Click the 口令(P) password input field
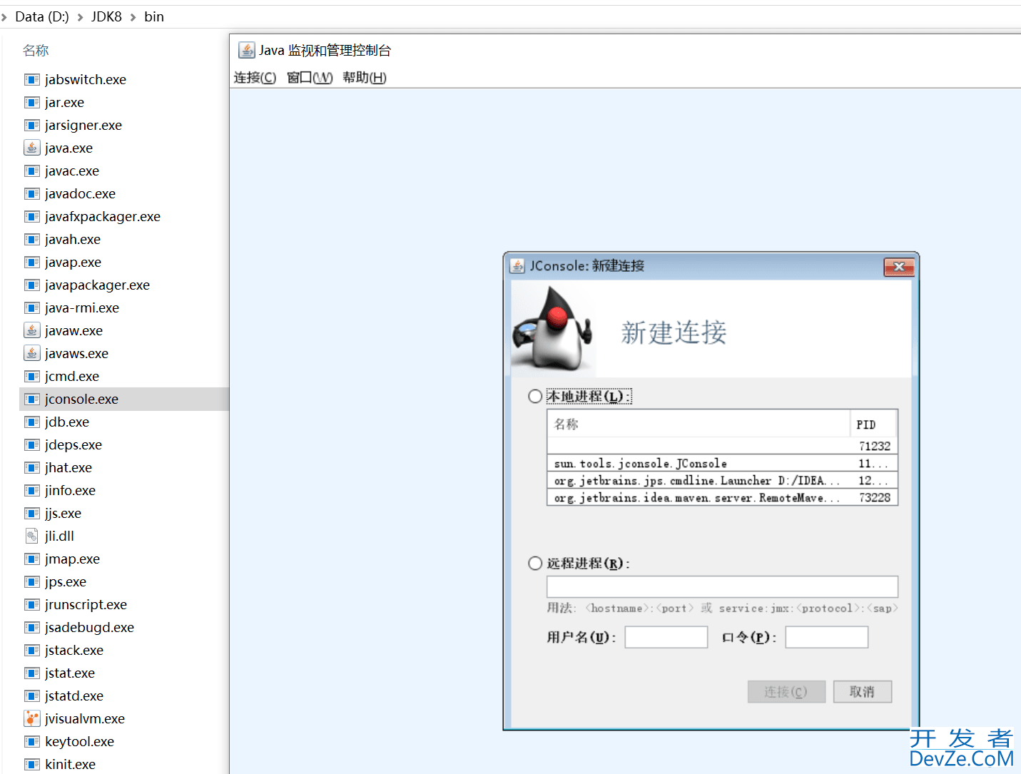Viewport: 1021px width, 774px height. click(x=826, y=637)
